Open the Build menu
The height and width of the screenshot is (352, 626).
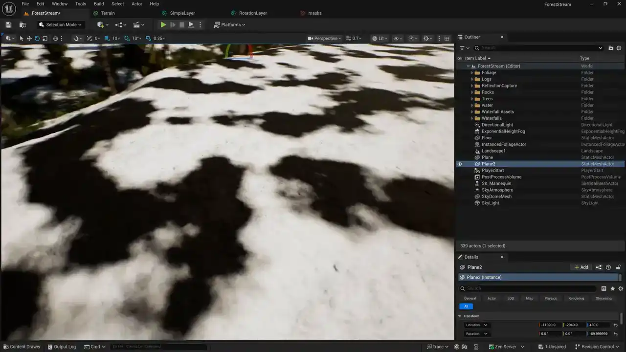click(x=99, y=4)
